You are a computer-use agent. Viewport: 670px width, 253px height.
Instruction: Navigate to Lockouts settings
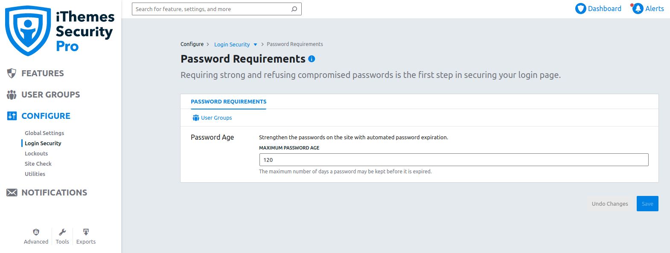pos(36,153)
